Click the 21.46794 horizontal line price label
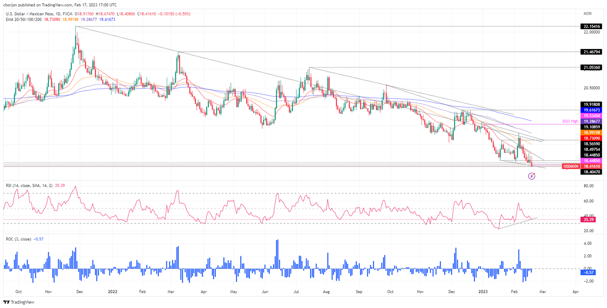Viewport: 607px width, 308px height. point(591,52)
